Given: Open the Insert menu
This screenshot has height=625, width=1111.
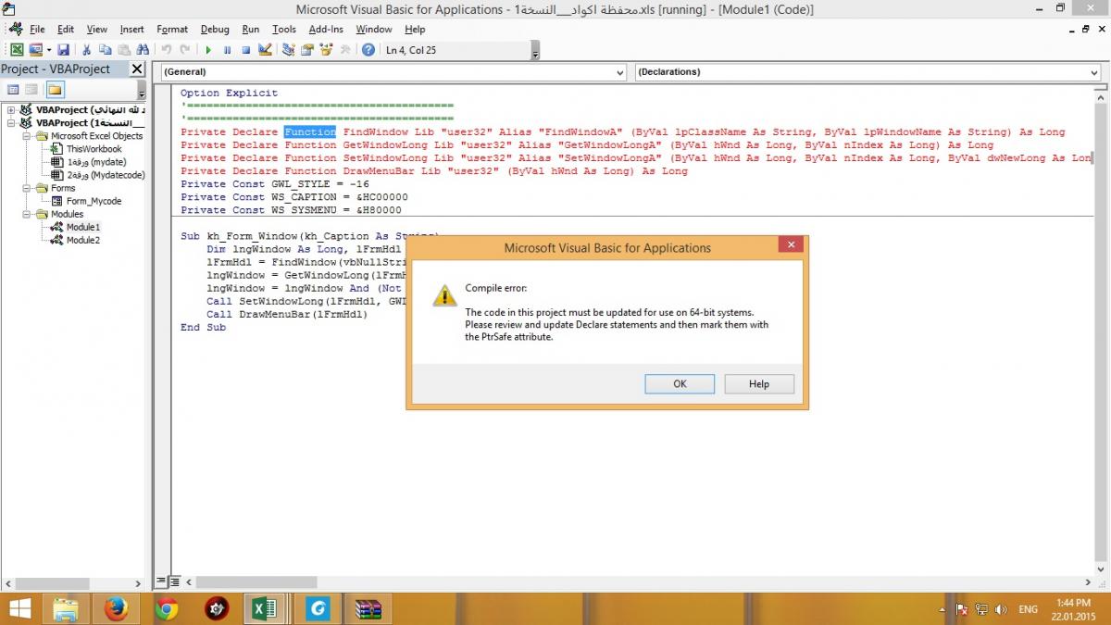Looking at the screenshot, I should (x=131, y=30).
